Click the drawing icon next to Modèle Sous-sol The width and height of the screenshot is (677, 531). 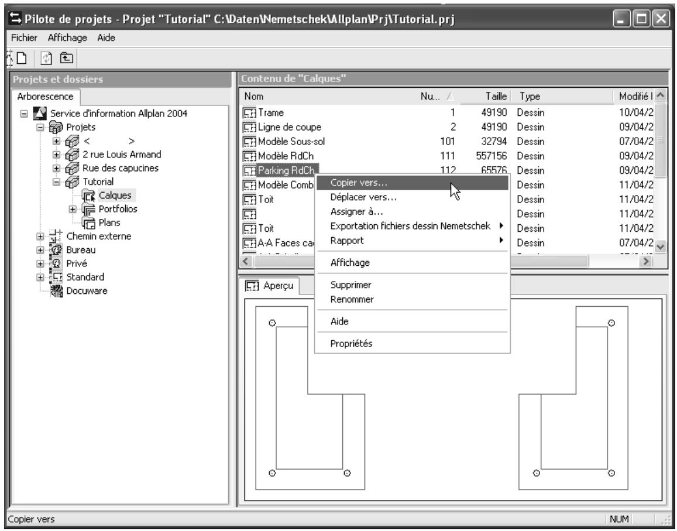(x=249, y=142)
